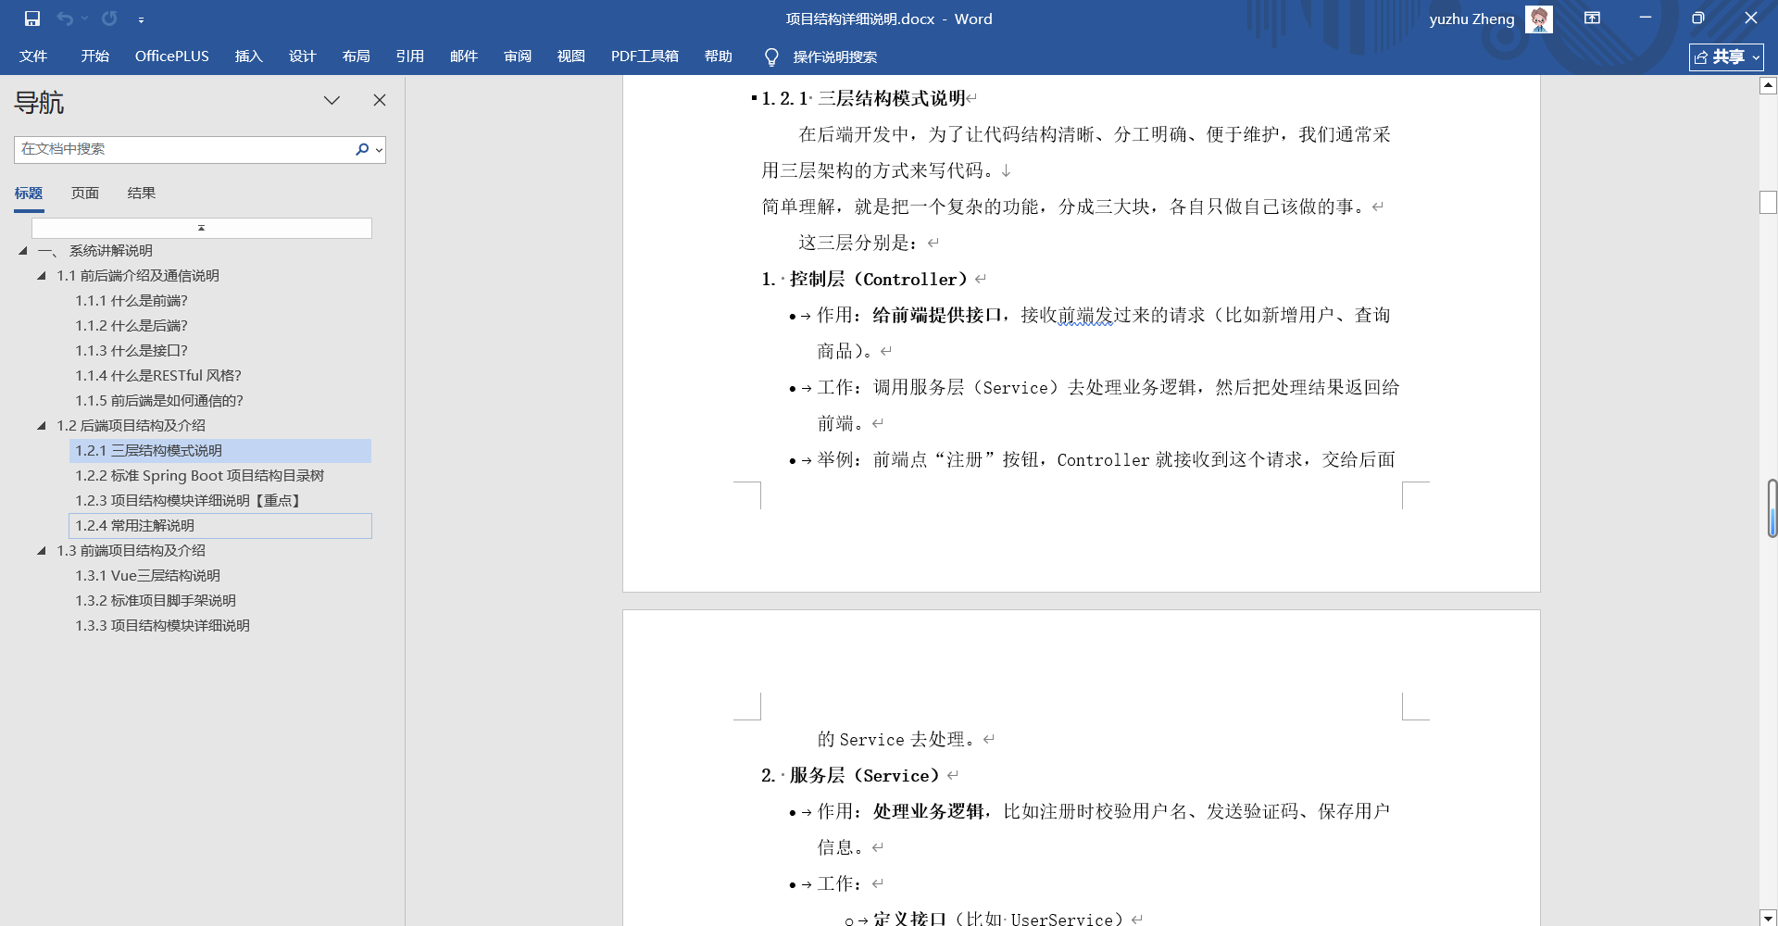
Task: Close the navigation pane with X
Action: tap(380, 100)
